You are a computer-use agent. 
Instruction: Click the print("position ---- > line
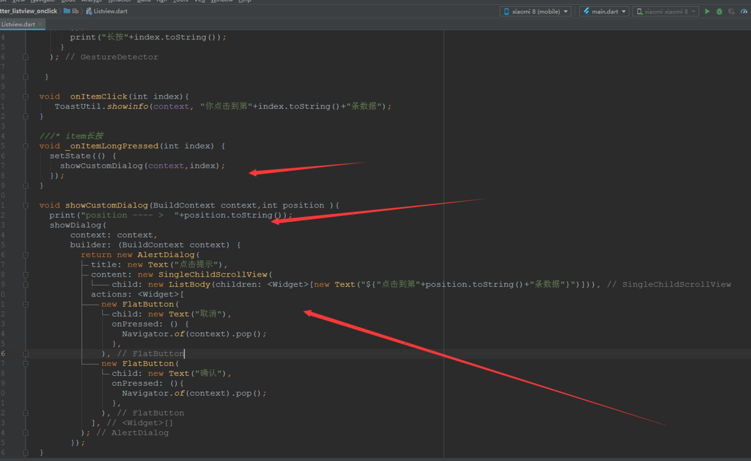tap(171, 215)
